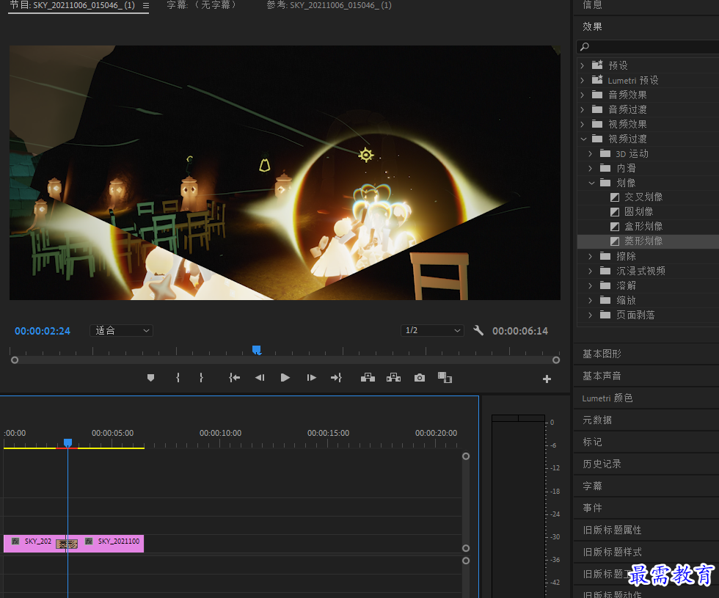Open the 元数据 panel

pos(597,420)
